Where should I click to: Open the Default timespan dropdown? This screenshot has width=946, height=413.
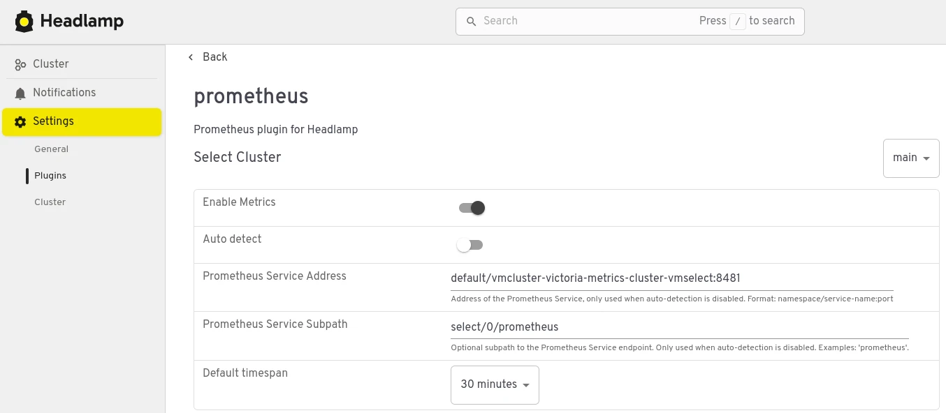click(x=495, y=384)
